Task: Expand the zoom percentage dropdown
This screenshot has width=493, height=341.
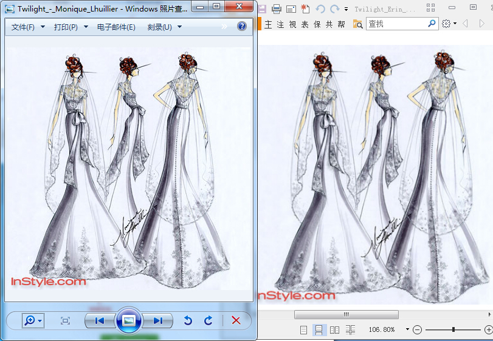Action: (407, 329)
